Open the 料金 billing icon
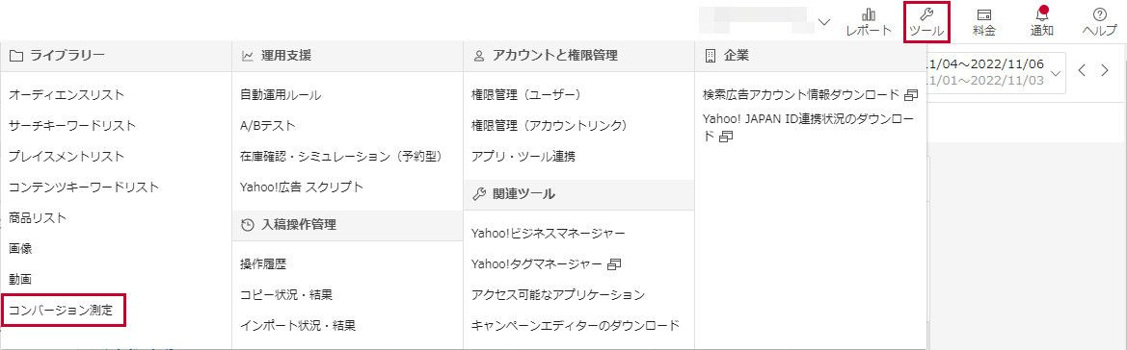1127x350 pixels. click(x=984, y=13)
